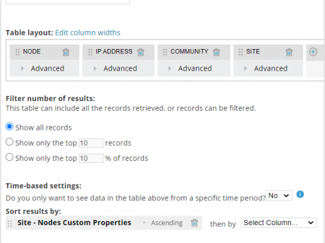The image size is (325, 243).
Task: Remove the Site sort rule via trash icon
Action: (x=194, y=223)
